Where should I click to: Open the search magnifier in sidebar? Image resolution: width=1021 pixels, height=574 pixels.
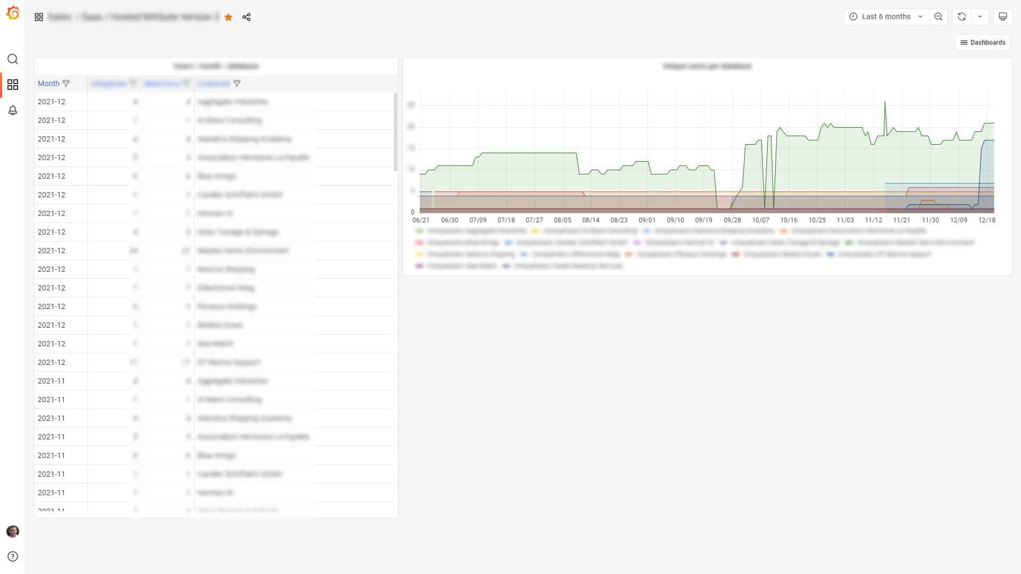coord(13,59)
